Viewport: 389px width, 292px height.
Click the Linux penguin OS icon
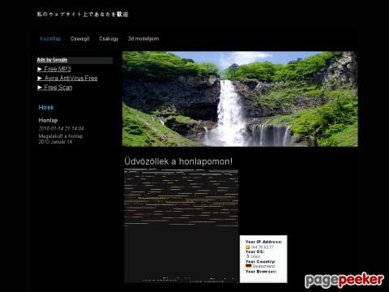coord(247,256)
